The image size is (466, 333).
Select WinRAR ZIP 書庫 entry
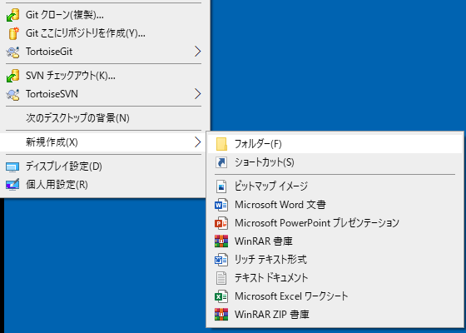point(335,315)
